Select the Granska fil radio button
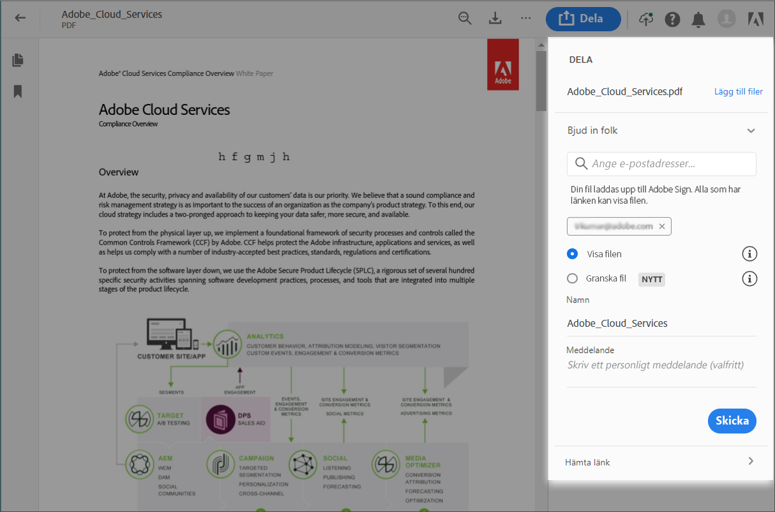The width and height of the screenshot is (775, 512). click(x=572, y=278)
